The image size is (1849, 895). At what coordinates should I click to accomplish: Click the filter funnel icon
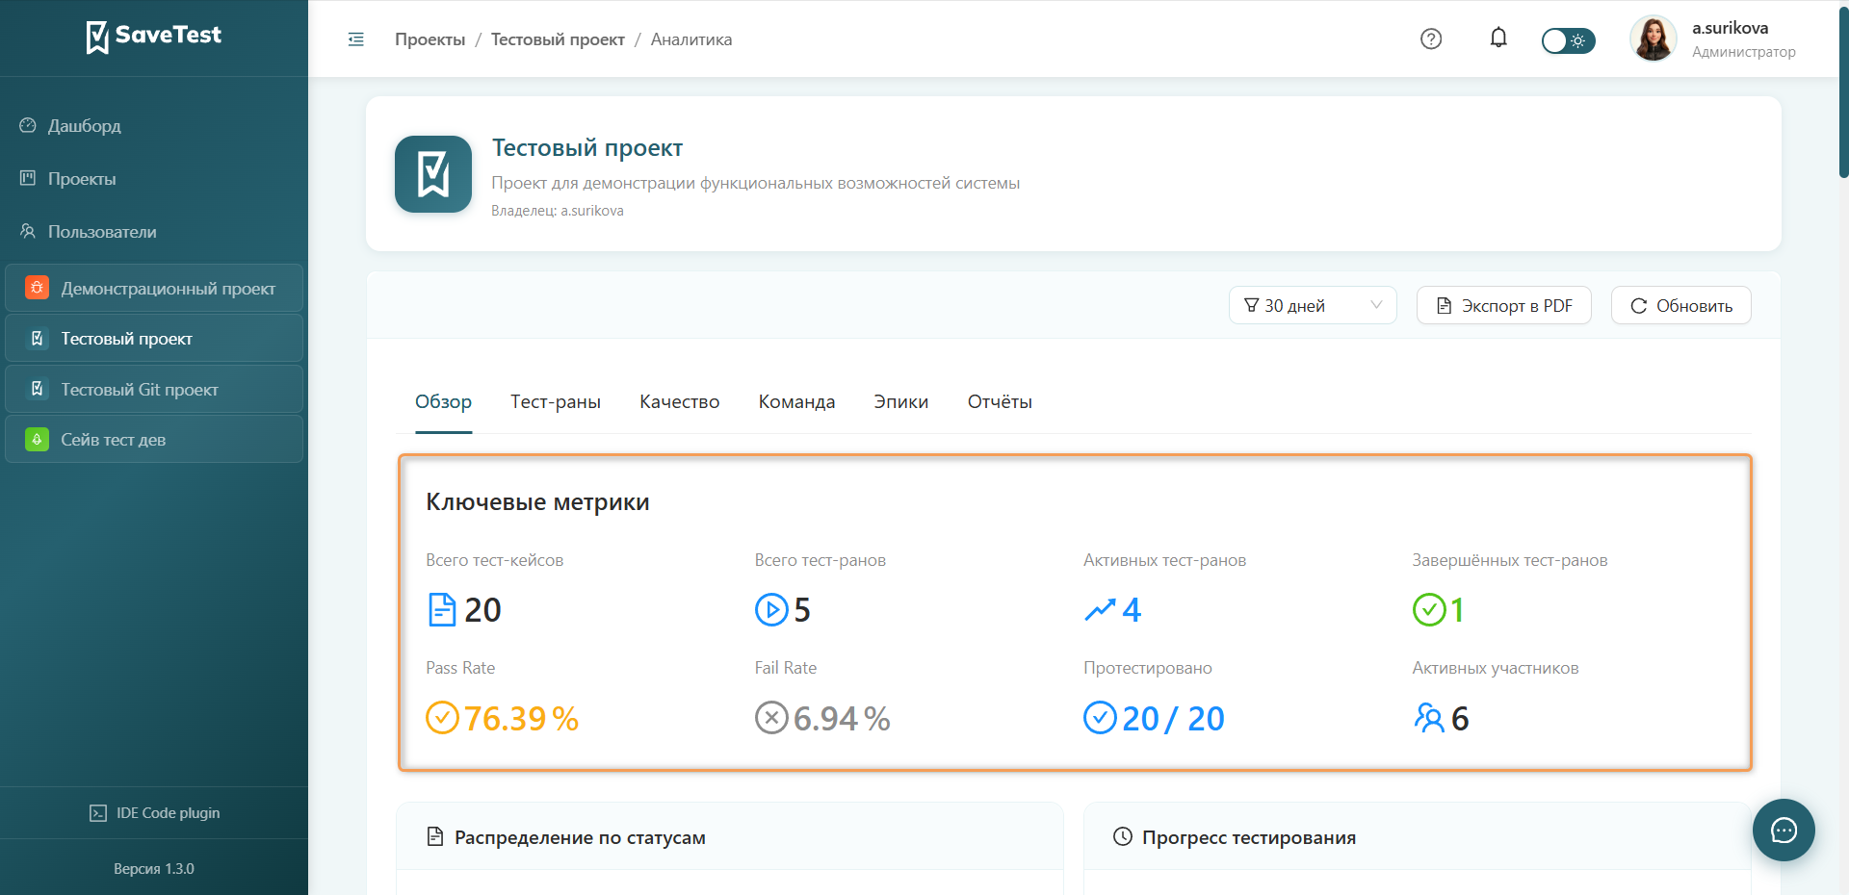(x=1251, y=305)
